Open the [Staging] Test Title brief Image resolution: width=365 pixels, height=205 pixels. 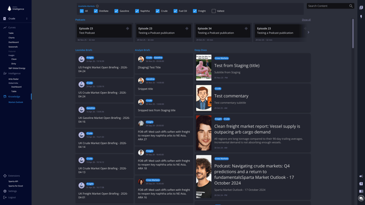[x=164, y=63]
